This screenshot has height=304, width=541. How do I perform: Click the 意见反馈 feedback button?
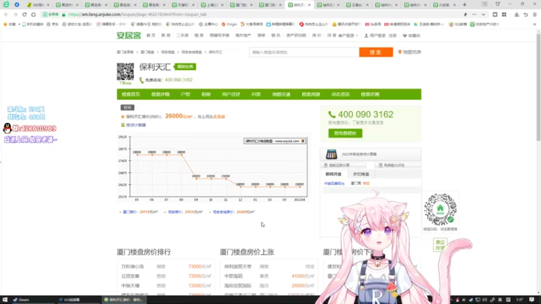[x=440, y=245]
